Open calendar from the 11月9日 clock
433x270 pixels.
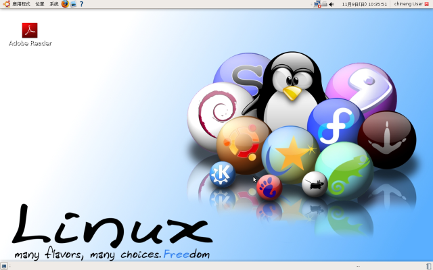coord(364,4)
